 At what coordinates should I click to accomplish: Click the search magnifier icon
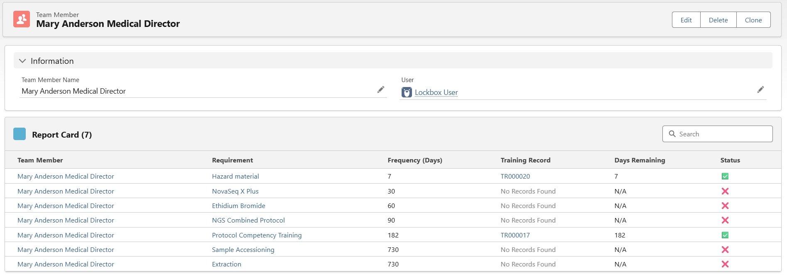tap(672, 134)
